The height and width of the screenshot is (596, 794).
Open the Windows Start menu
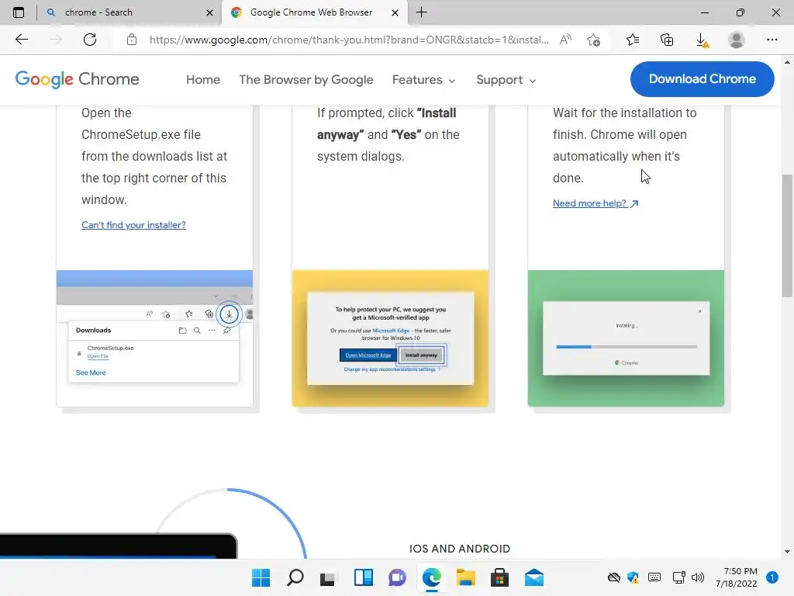261,577
